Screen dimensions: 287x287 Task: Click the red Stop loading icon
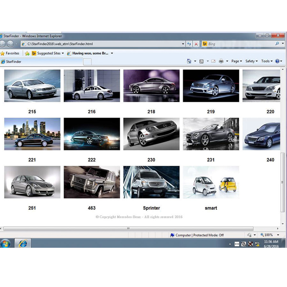(x=196, y=44)
